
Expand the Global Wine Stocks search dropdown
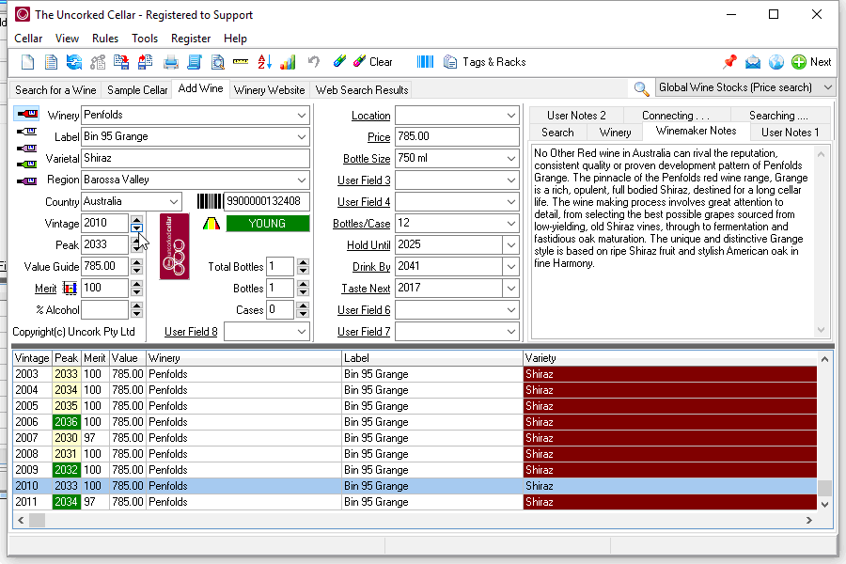(827, 87)
